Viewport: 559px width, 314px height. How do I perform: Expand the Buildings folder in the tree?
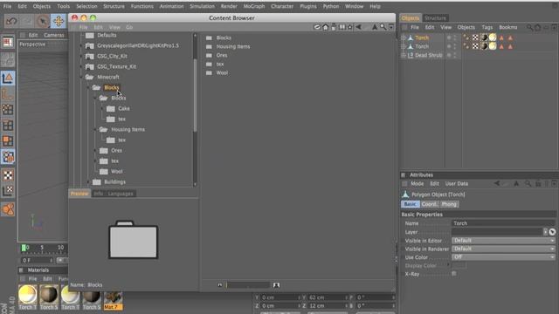tap(88, 182)
